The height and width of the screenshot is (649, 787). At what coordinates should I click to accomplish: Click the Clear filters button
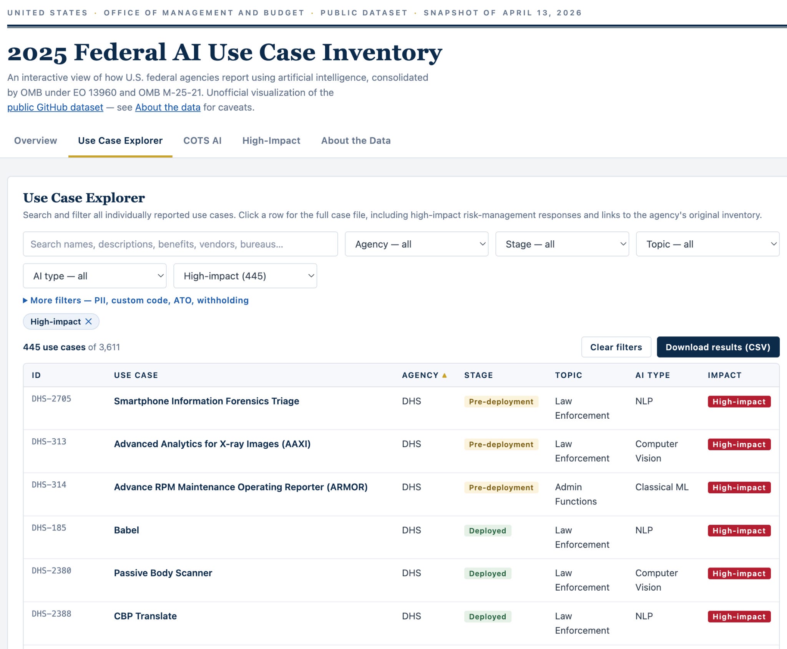point(616,347)
